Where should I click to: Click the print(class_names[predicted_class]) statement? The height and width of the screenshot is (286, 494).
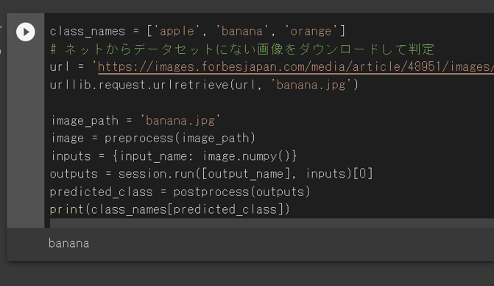(170, 209)
